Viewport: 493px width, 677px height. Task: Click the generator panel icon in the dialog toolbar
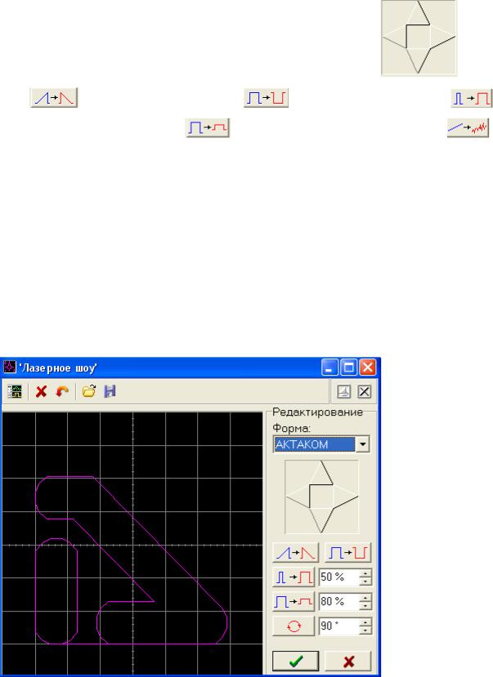click(x=15, y=392)
